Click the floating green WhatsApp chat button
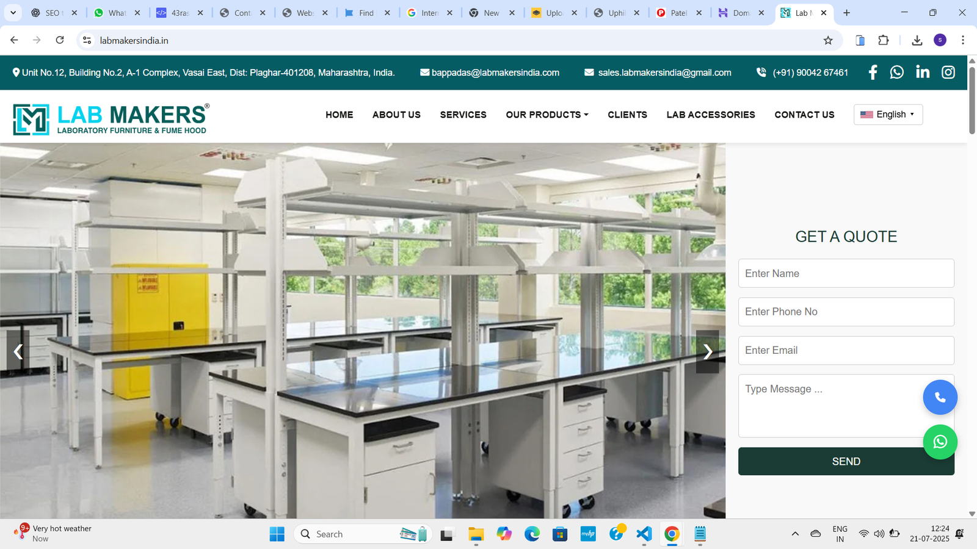Screen dimensions: 977x549 pyautogui.click(x=940, y=442)
